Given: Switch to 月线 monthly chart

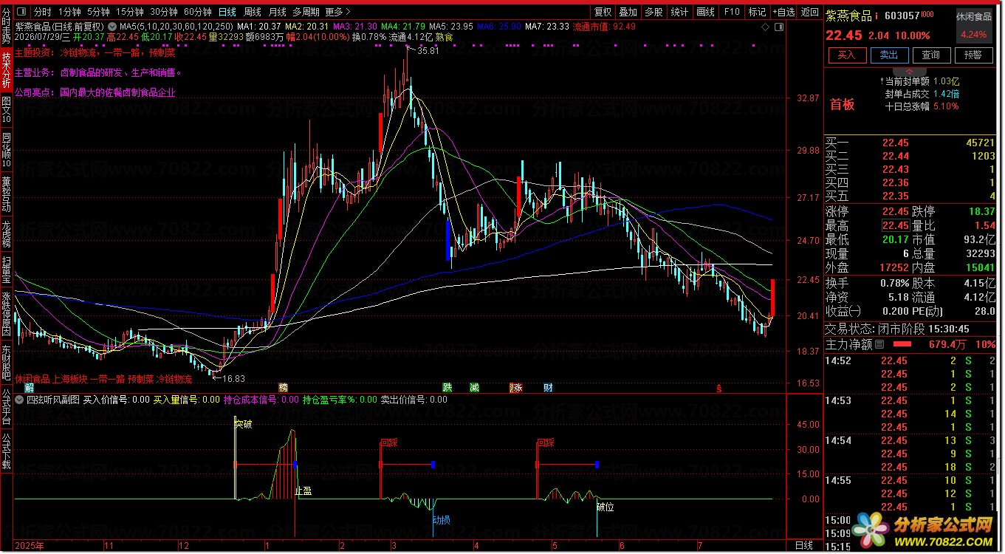Looking at the screenshot, I should 278,12.
